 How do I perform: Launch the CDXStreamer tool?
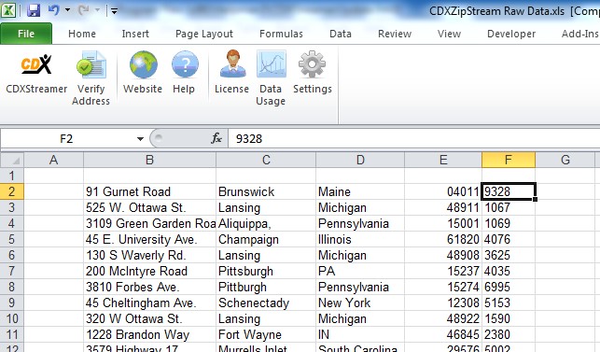click(x=36, y=74)
